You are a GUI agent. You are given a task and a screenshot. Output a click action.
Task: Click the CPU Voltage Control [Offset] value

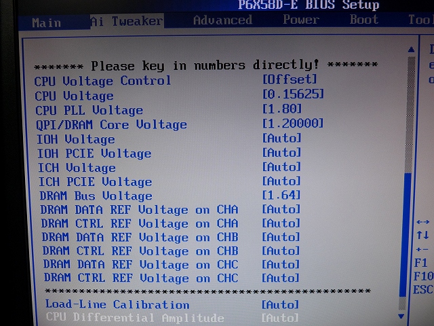point(290,79)
